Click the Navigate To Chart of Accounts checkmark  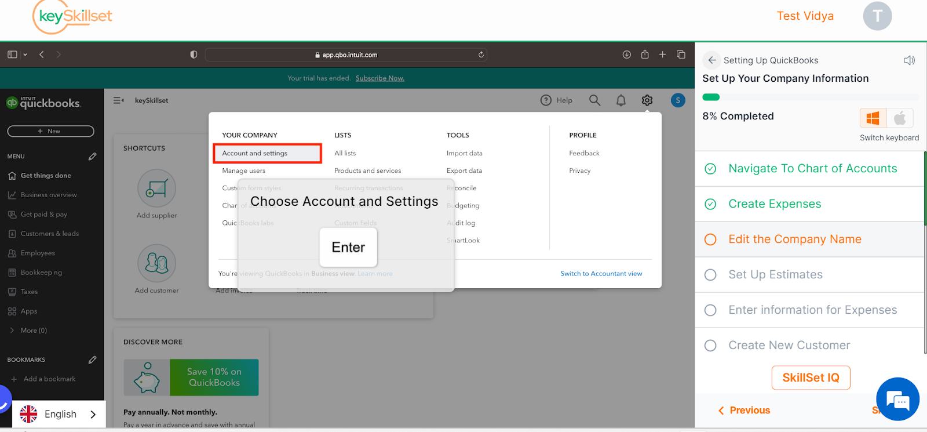coord(710,169)
